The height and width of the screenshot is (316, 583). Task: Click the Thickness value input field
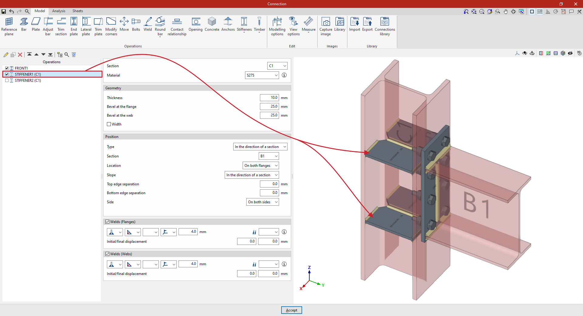[269, 98]
